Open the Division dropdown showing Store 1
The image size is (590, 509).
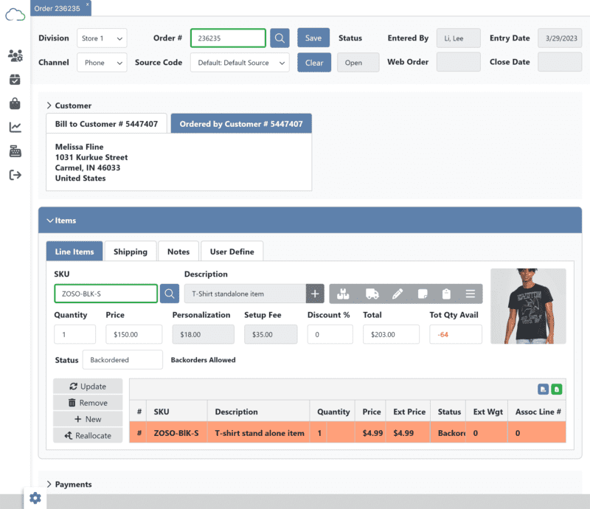[102, 38]
